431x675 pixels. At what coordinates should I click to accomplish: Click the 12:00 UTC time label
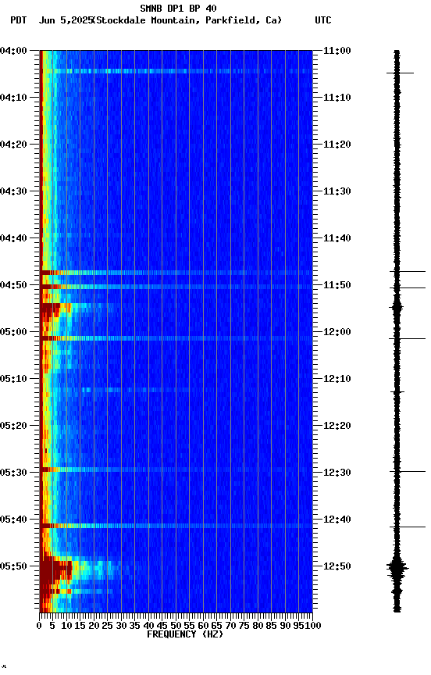coord(337,332)
